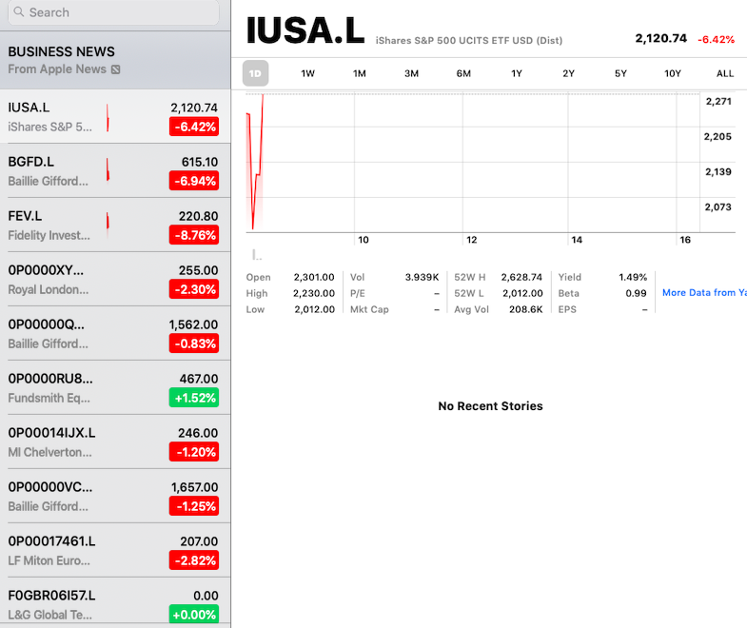Screen dimensions: 747x628
Task: Select FEV.L Fidelity Invest row
Action: click(x=115, y=225)
